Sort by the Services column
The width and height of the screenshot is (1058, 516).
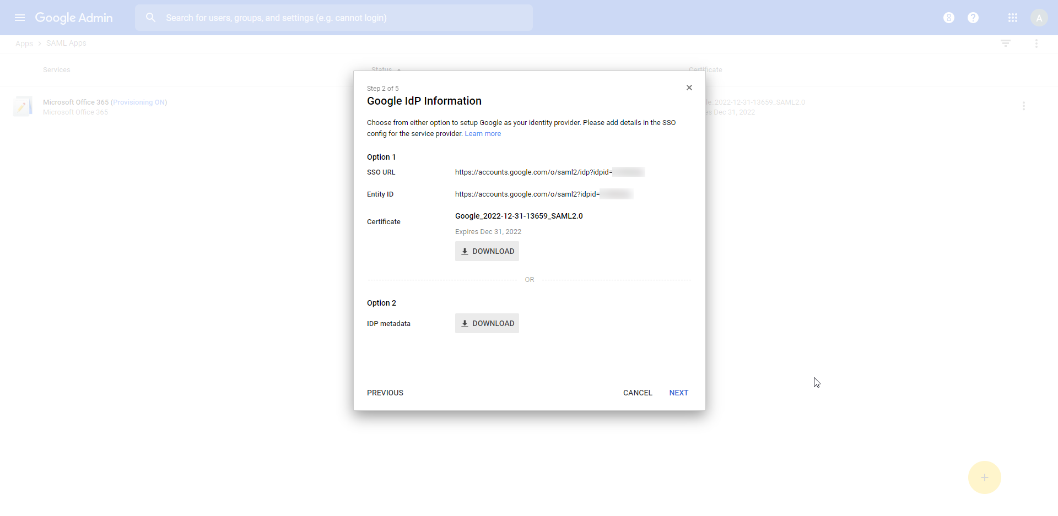[57, 70]
